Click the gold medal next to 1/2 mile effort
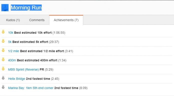 (x=3, y=50)
